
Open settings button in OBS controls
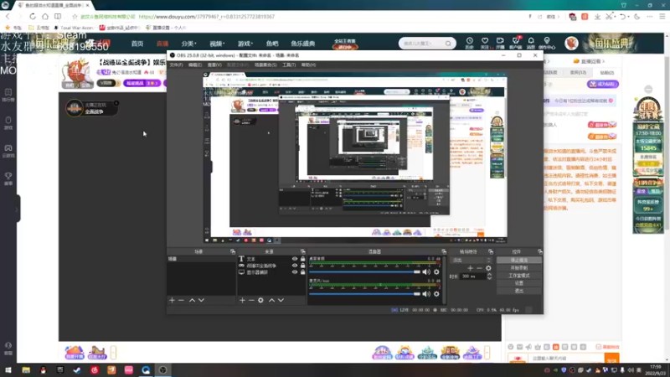click(x=518, y=283)
